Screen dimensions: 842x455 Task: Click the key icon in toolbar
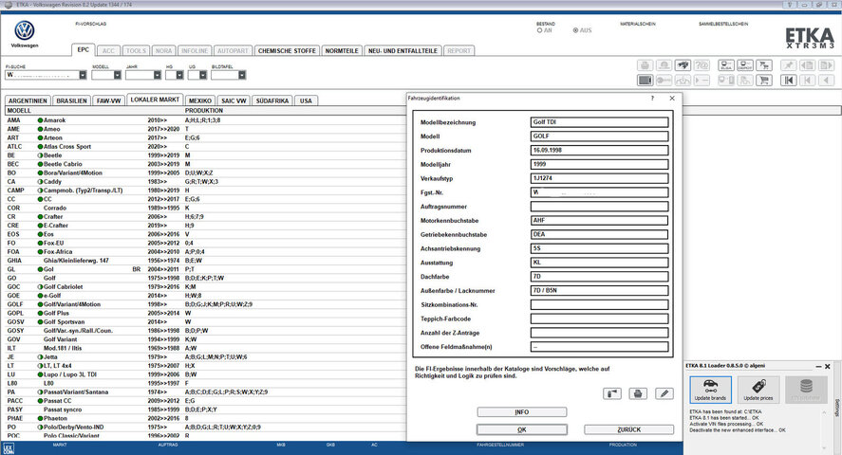(664, 81)
